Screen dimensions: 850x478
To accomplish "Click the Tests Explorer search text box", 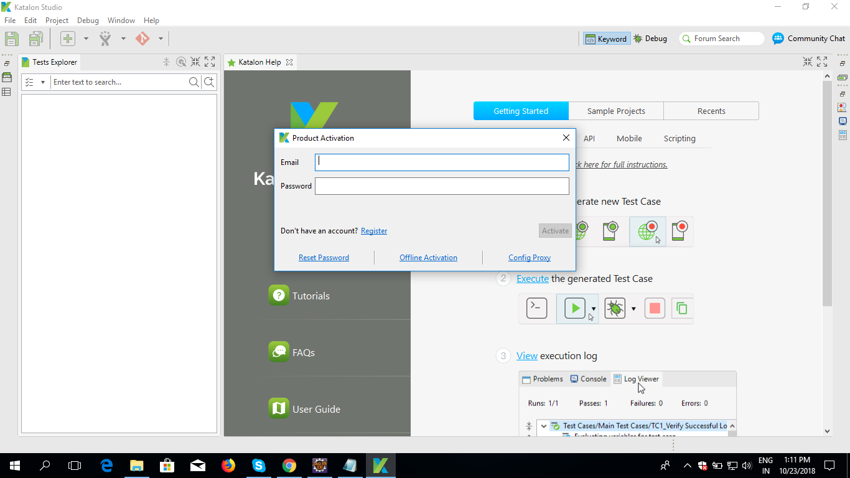I will (119, 82).
